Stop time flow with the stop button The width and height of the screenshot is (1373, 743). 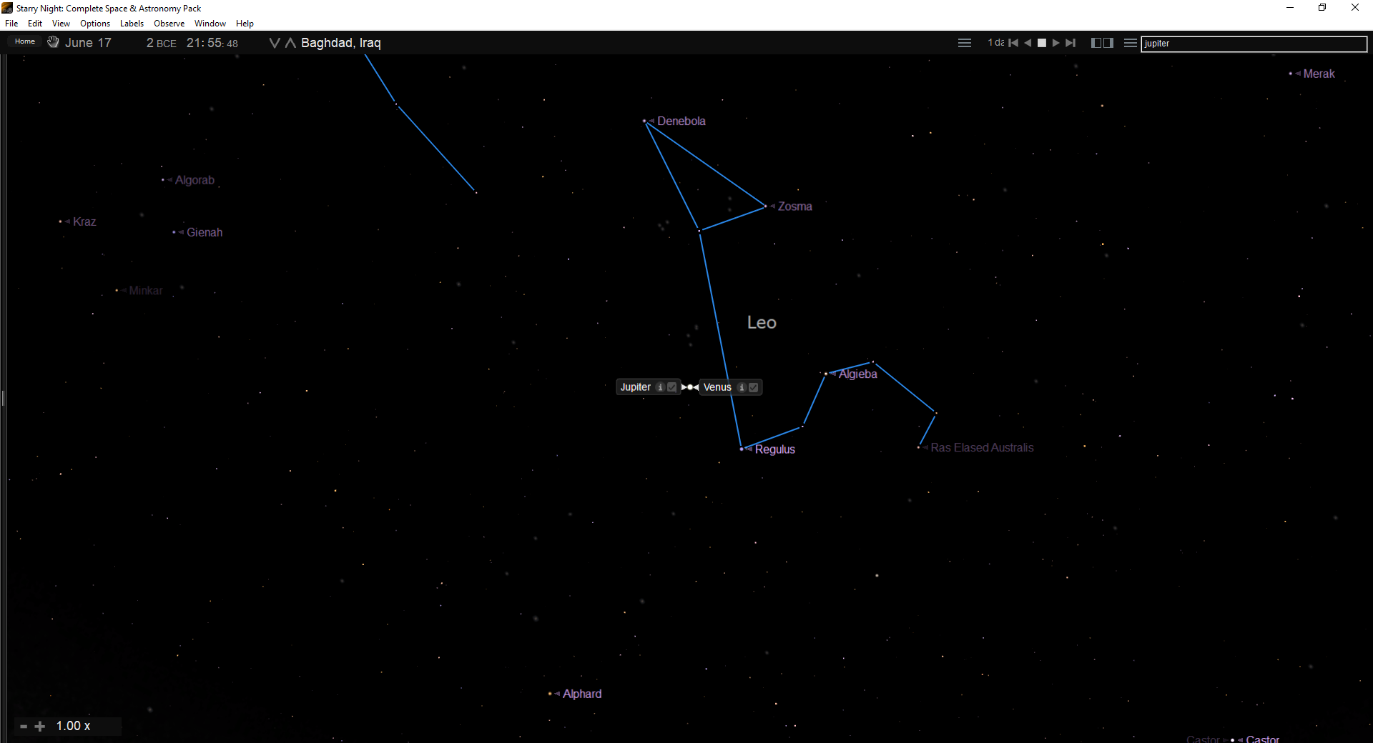pyautogui.click(x=1042, y=43)
